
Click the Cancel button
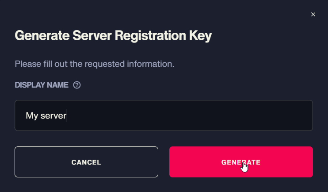pos(86,162)
